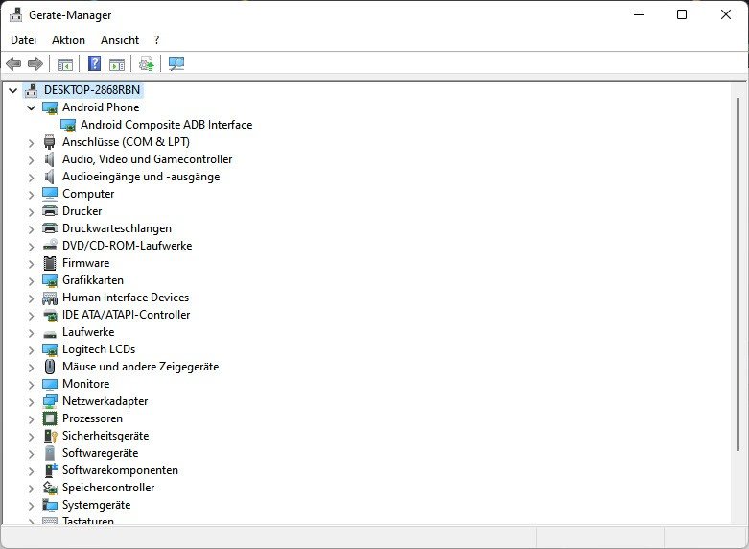The image size is (749, 549).
Task: Open Help via blue question mark icon
Action: [95, 63]
